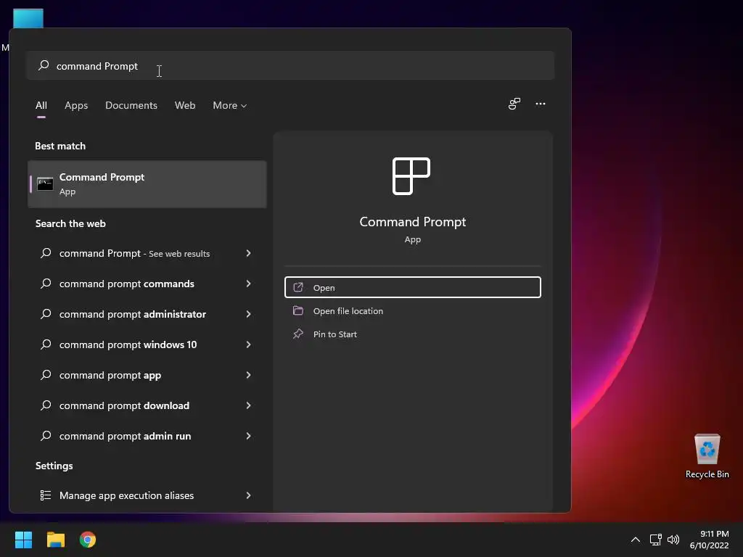
Task: Click the large Command Prompt icon in the preview pane
Action: [411, 176]
